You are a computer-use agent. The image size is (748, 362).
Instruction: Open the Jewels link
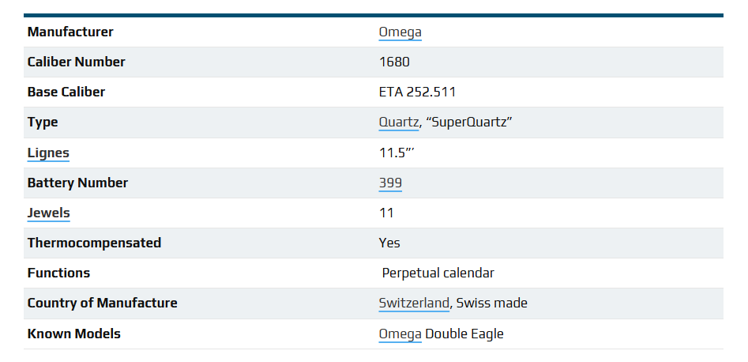(48, 213)
